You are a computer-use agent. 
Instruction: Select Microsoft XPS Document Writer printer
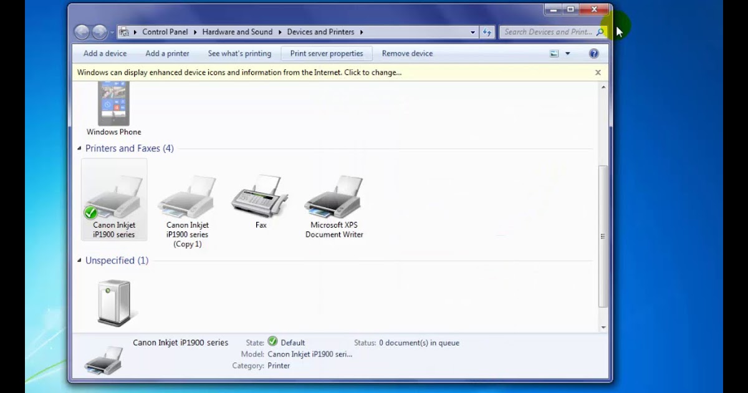coord(334,206)
